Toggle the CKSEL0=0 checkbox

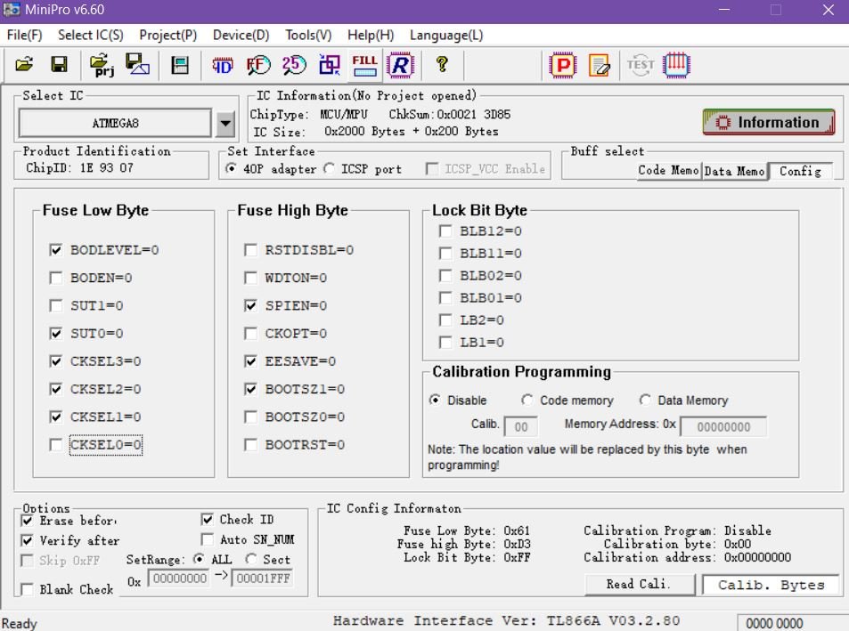[x=56, y=444]
